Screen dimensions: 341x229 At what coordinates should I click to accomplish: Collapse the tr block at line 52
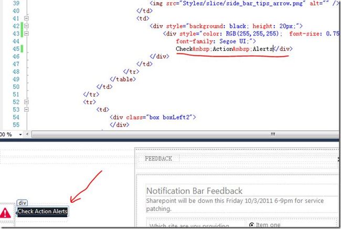tap(26, 102)
